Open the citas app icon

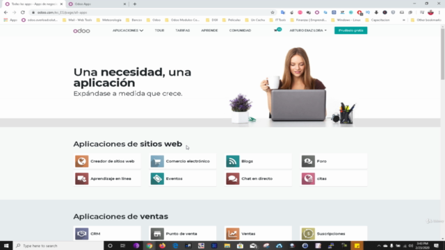[x=308, y=178]
